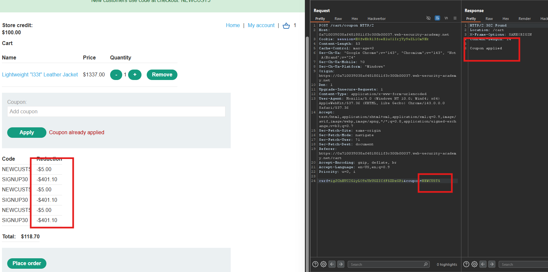Open the My account link
The height and width of the screenshot is (272, 548).
point(261,25)
